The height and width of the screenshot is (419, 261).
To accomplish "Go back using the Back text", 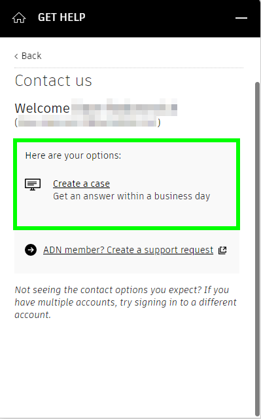I will [31, 56].
